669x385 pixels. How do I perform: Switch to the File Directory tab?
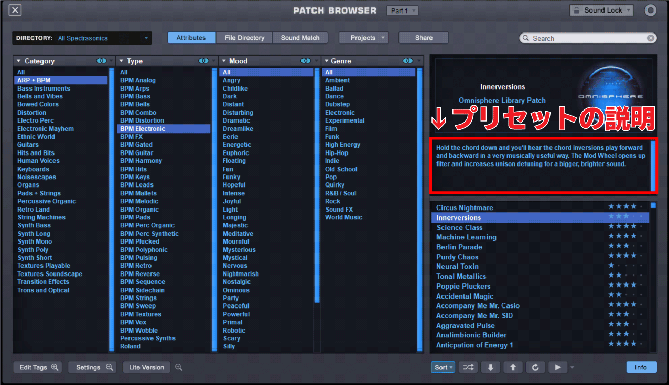244,38
